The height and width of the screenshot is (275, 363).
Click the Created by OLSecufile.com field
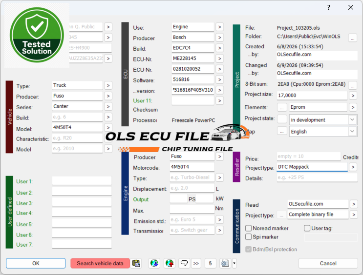317,55
